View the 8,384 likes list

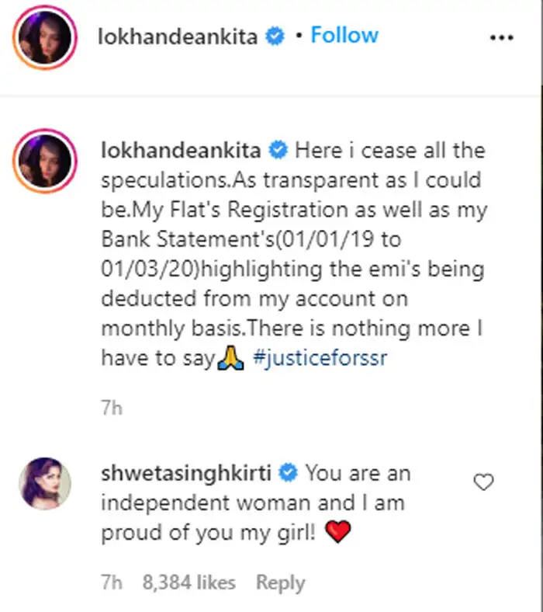(x=188, y=582)
